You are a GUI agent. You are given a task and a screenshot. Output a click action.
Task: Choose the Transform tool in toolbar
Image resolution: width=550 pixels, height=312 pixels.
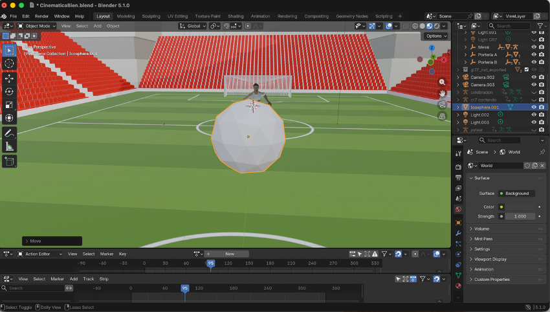[10, 118]
